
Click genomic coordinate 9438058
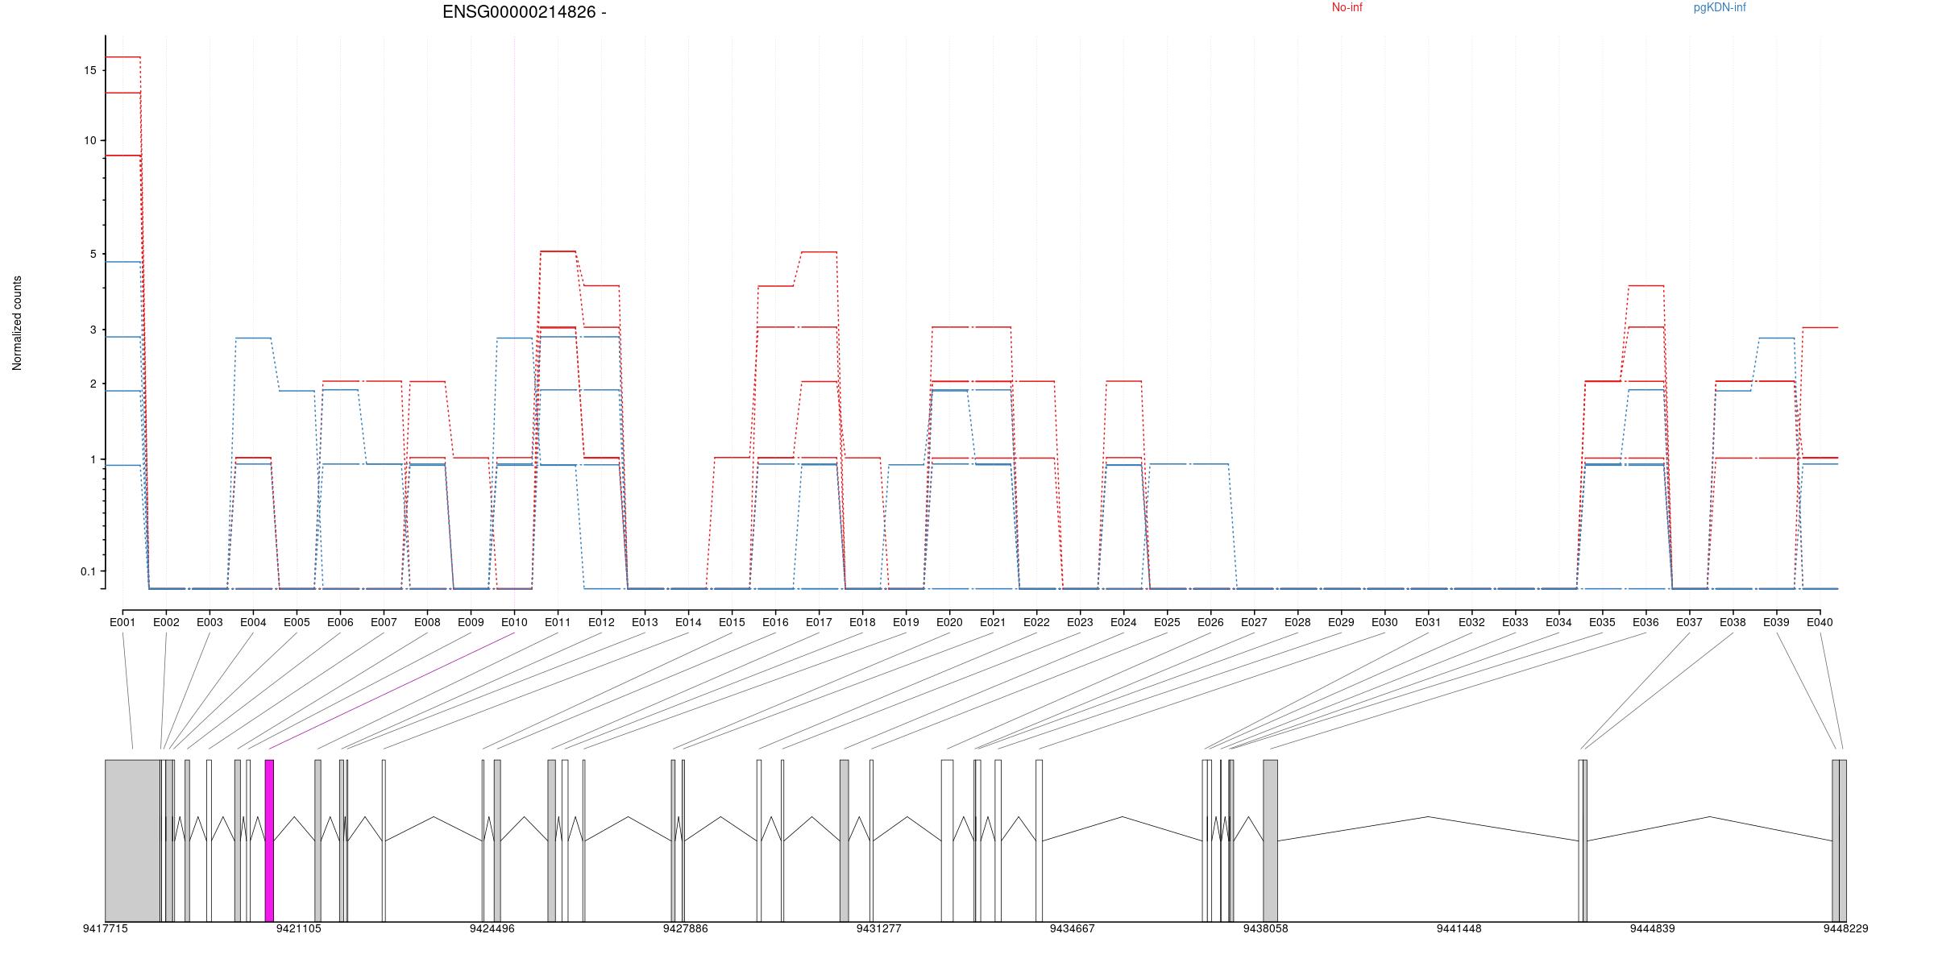1266,929
